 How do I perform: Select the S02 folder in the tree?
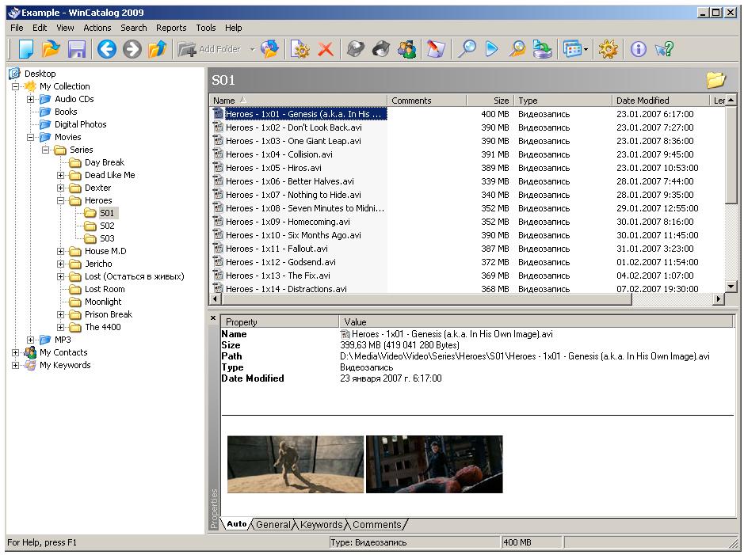pyautogui.click(x=107, y=226)
